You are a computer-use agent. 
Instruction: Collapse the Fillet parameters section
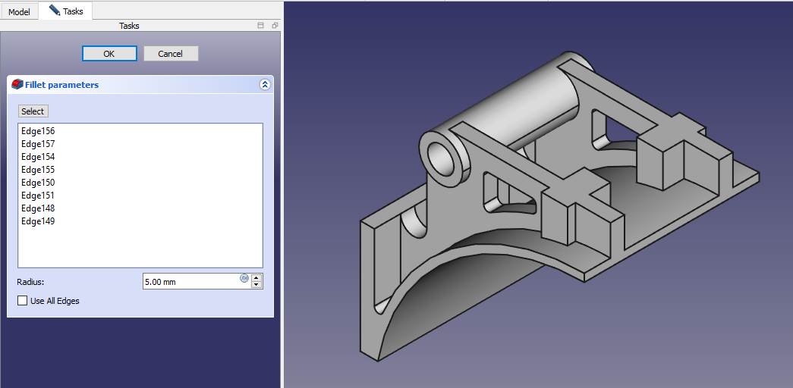point(264,85)
